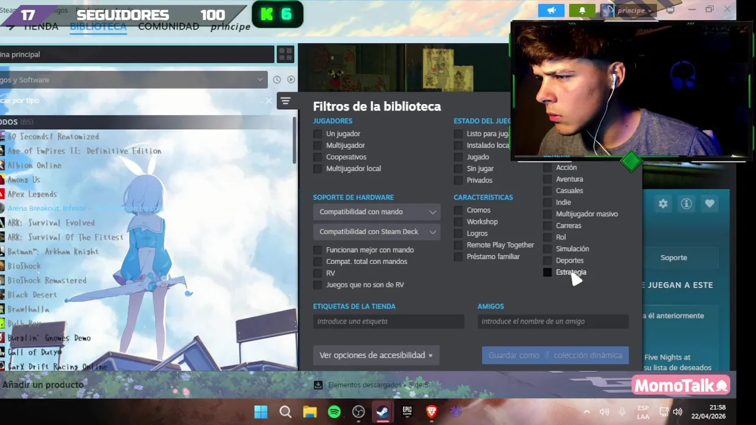Open the taskbar volume control
The image size is (756, 425).
point(677,412)
